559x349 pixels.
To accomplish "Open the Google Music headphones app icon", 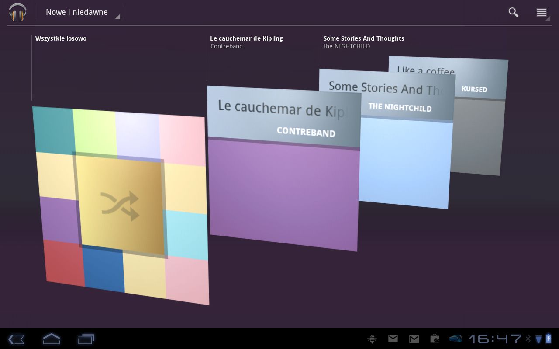I will [17, 12].
